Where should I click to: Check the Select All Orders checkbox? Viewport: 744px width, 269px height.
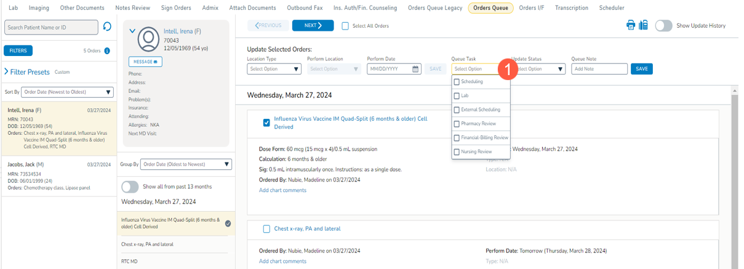[x=345, y=26]
